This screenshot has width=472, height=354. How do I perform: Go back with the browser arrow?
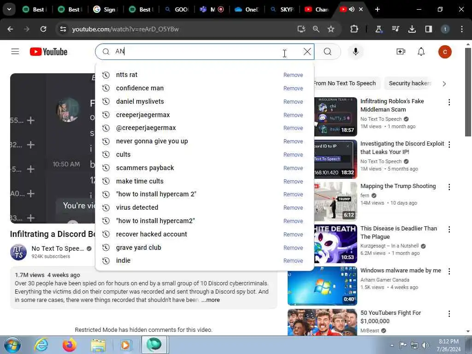tap(10, 29)
